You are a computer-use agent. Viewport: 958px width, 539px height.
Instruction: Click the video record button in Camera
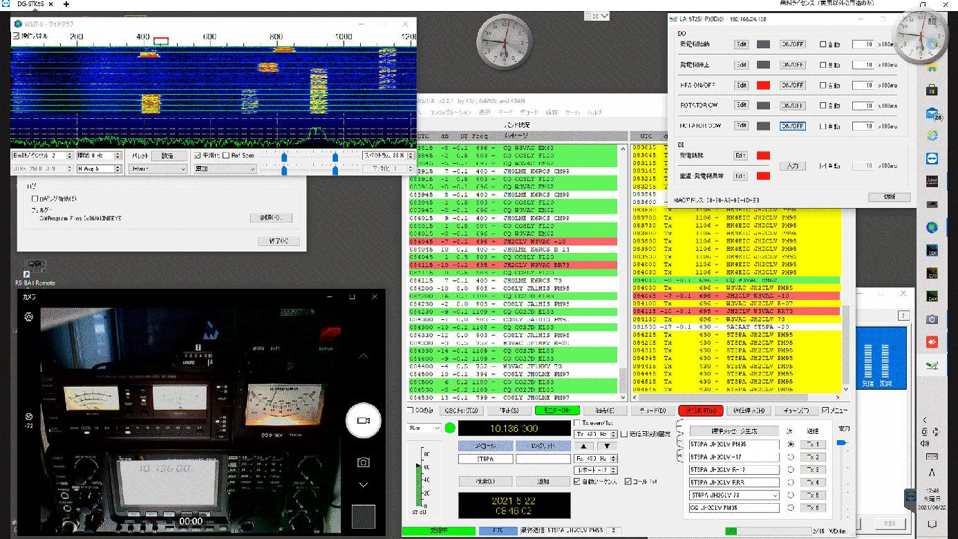point(363,420)
